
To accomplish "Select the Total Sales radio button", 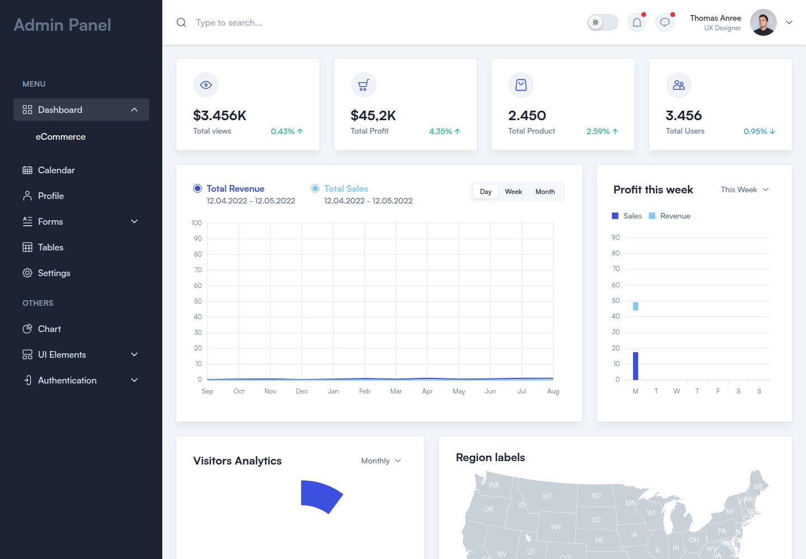I will point(315,188).
